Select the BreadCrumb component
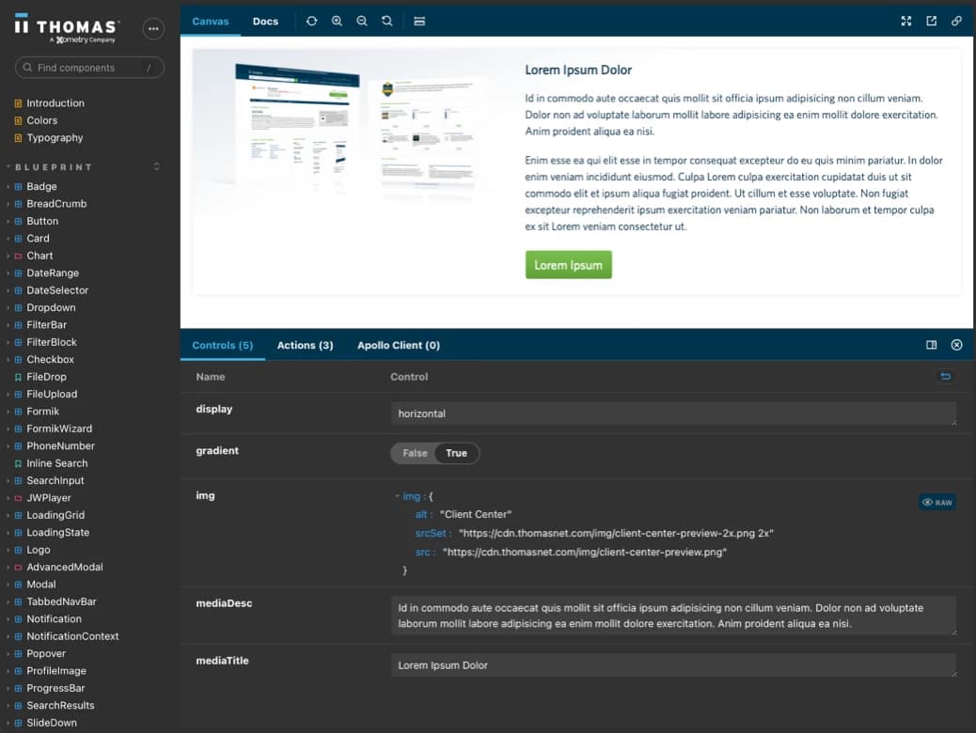This screenshot has height=733, width=976. [56, 204]
